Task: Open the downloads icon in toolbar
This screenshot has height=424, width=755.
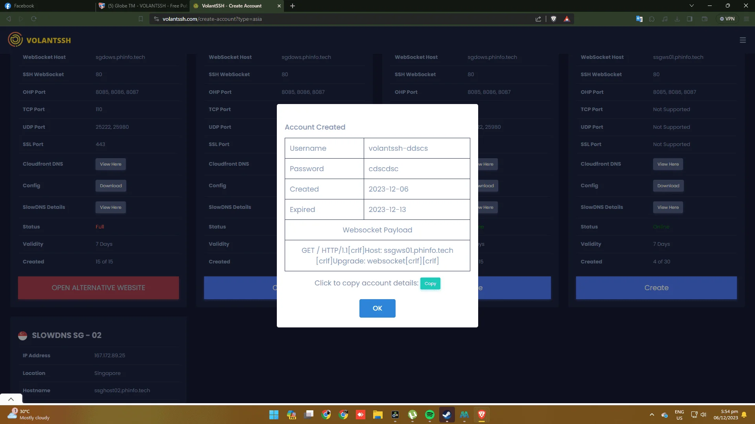Action: coord(677,19)
